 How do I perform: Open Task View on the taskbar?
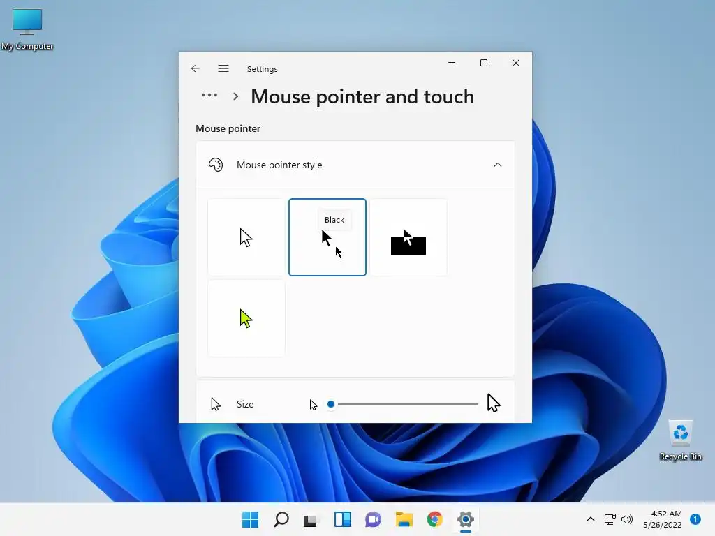coord(311,519)
